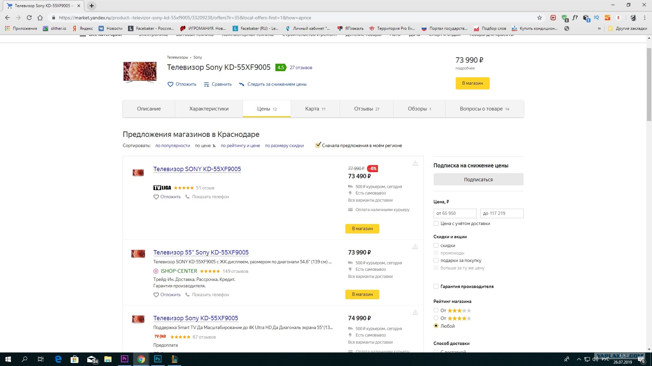Open Microsoft Store from taskbar
The height and width of the screenshot is (366, 652).
tap(75, 359)
